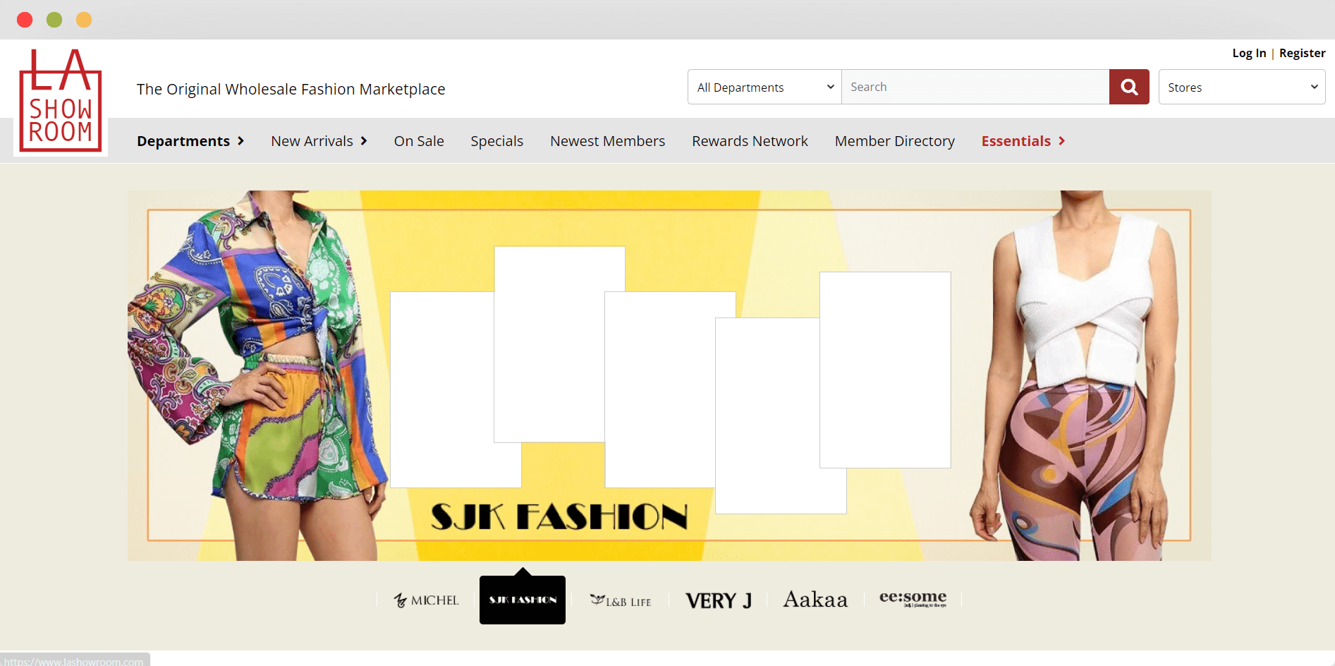1335x666 pixels.
Task: Expand the Departments menu
Action: click(x=190, y=141)
